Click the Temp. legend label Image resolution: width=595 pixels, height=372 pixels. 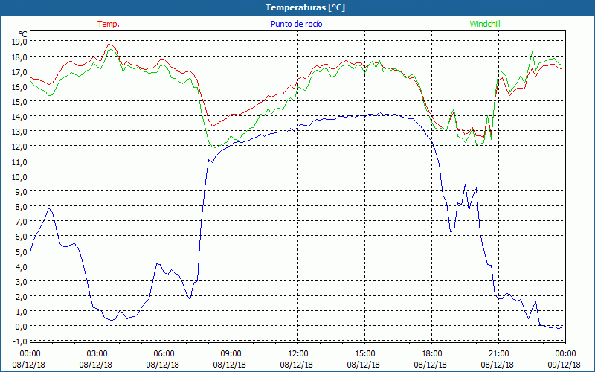click(x=109, y=24)
